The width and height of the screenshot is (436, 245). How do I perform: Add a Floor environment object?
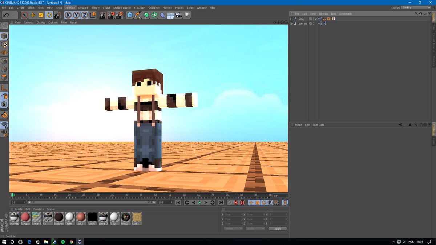(x=170, y=15)
